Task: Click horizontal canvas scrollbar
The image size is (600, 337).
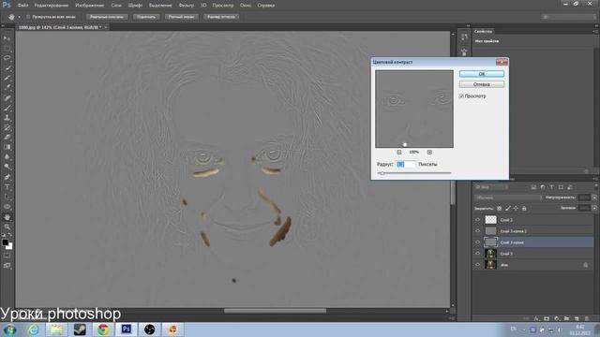Action: point(275,311)
